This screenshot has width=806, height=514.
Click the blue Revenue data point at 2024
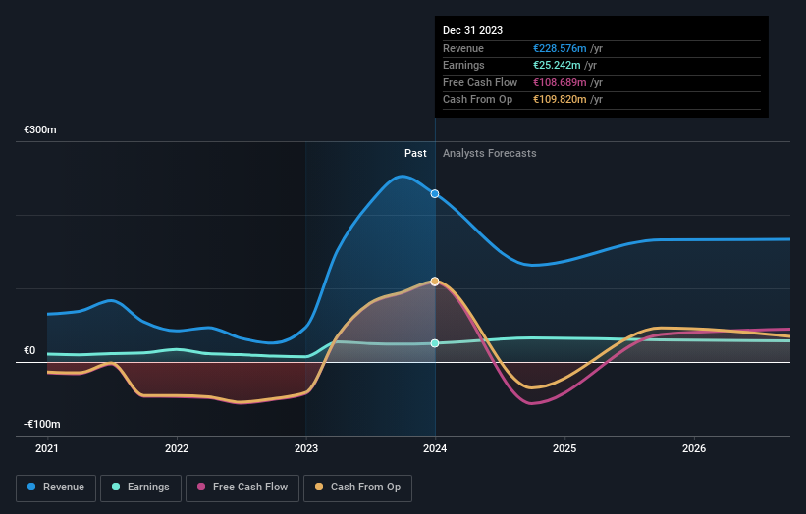[x=435, y=193]
